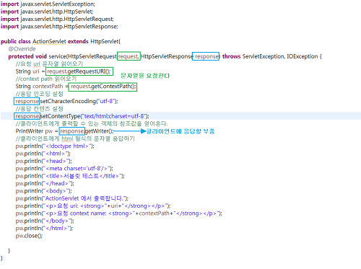
Task: Click the 'protected void' keywords of service method
Action: click(27, 56)
